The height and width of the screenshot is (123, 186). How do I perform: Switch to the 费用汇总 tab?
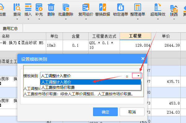pyautogui.click(x=10, y=28)
